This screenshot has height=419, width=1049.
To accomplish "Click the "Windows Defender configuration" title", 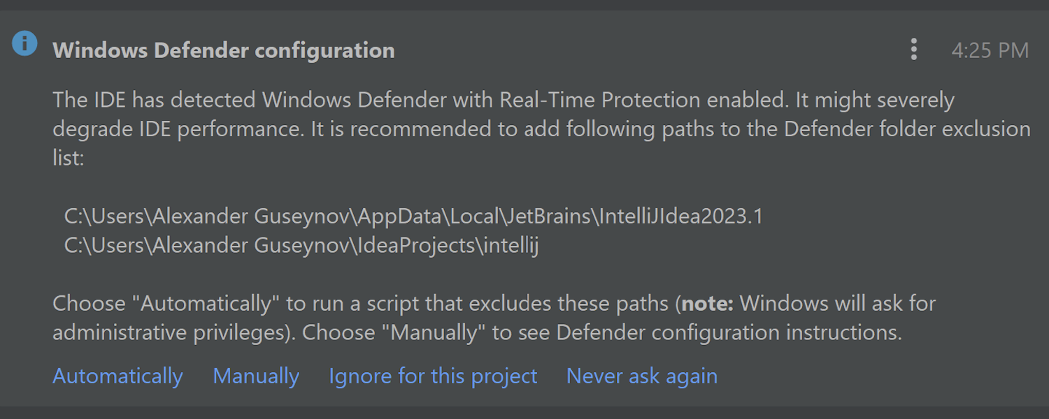I will pos(224,50).
